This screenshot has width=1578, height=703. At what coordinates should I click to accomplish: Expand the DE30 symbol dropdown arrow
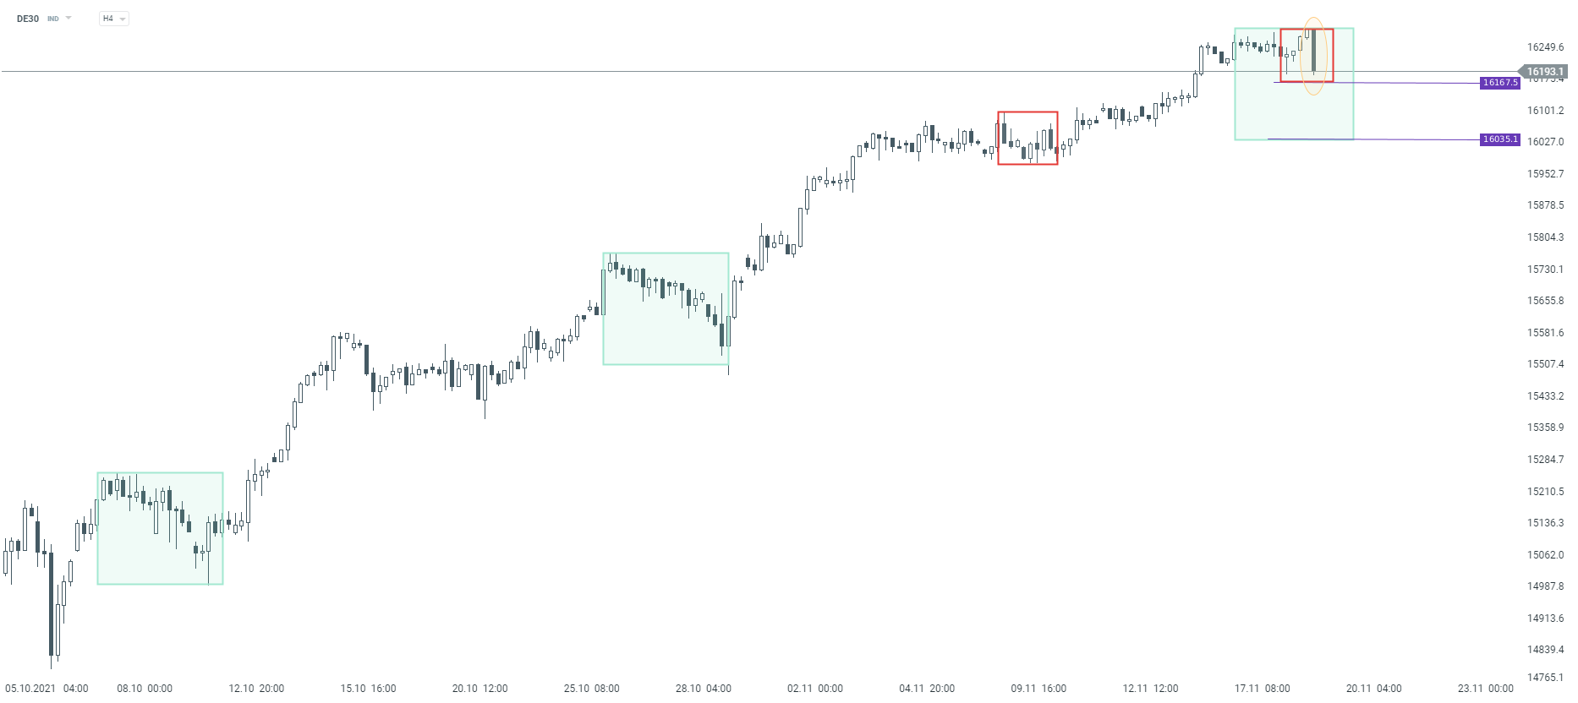point(68,18)
